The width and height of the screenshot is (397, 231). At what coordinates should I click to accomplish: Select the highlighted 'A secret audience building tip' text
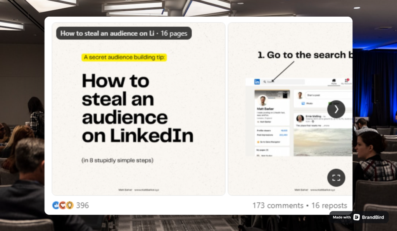[124, 57]
